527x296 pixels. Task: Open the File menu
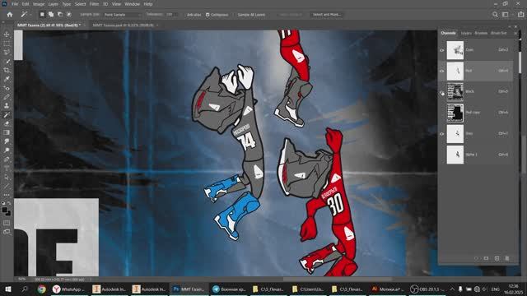coord(15,4)
